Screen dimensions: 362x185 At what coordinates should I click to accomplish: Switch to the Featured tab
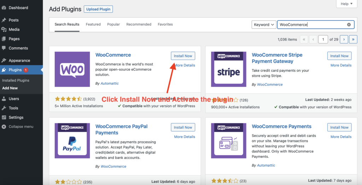click(93, 24)
